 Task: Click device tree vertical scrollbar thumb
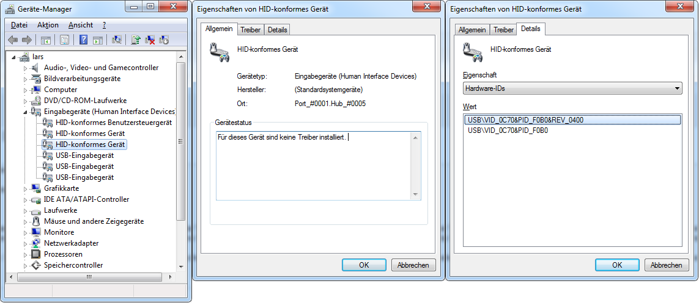pos(180,141)
